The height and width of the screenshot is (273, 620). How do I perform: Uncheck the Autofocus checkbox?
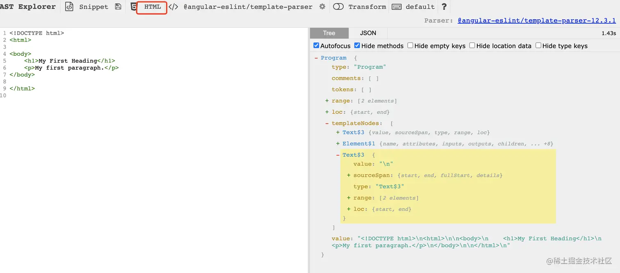(316, 45)
